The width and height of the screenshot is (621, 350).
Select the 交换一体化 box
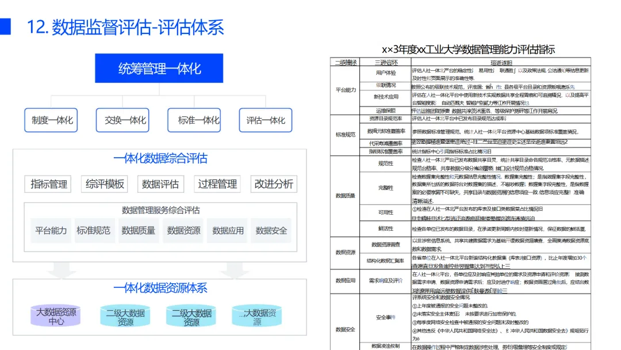click(123, 120)
